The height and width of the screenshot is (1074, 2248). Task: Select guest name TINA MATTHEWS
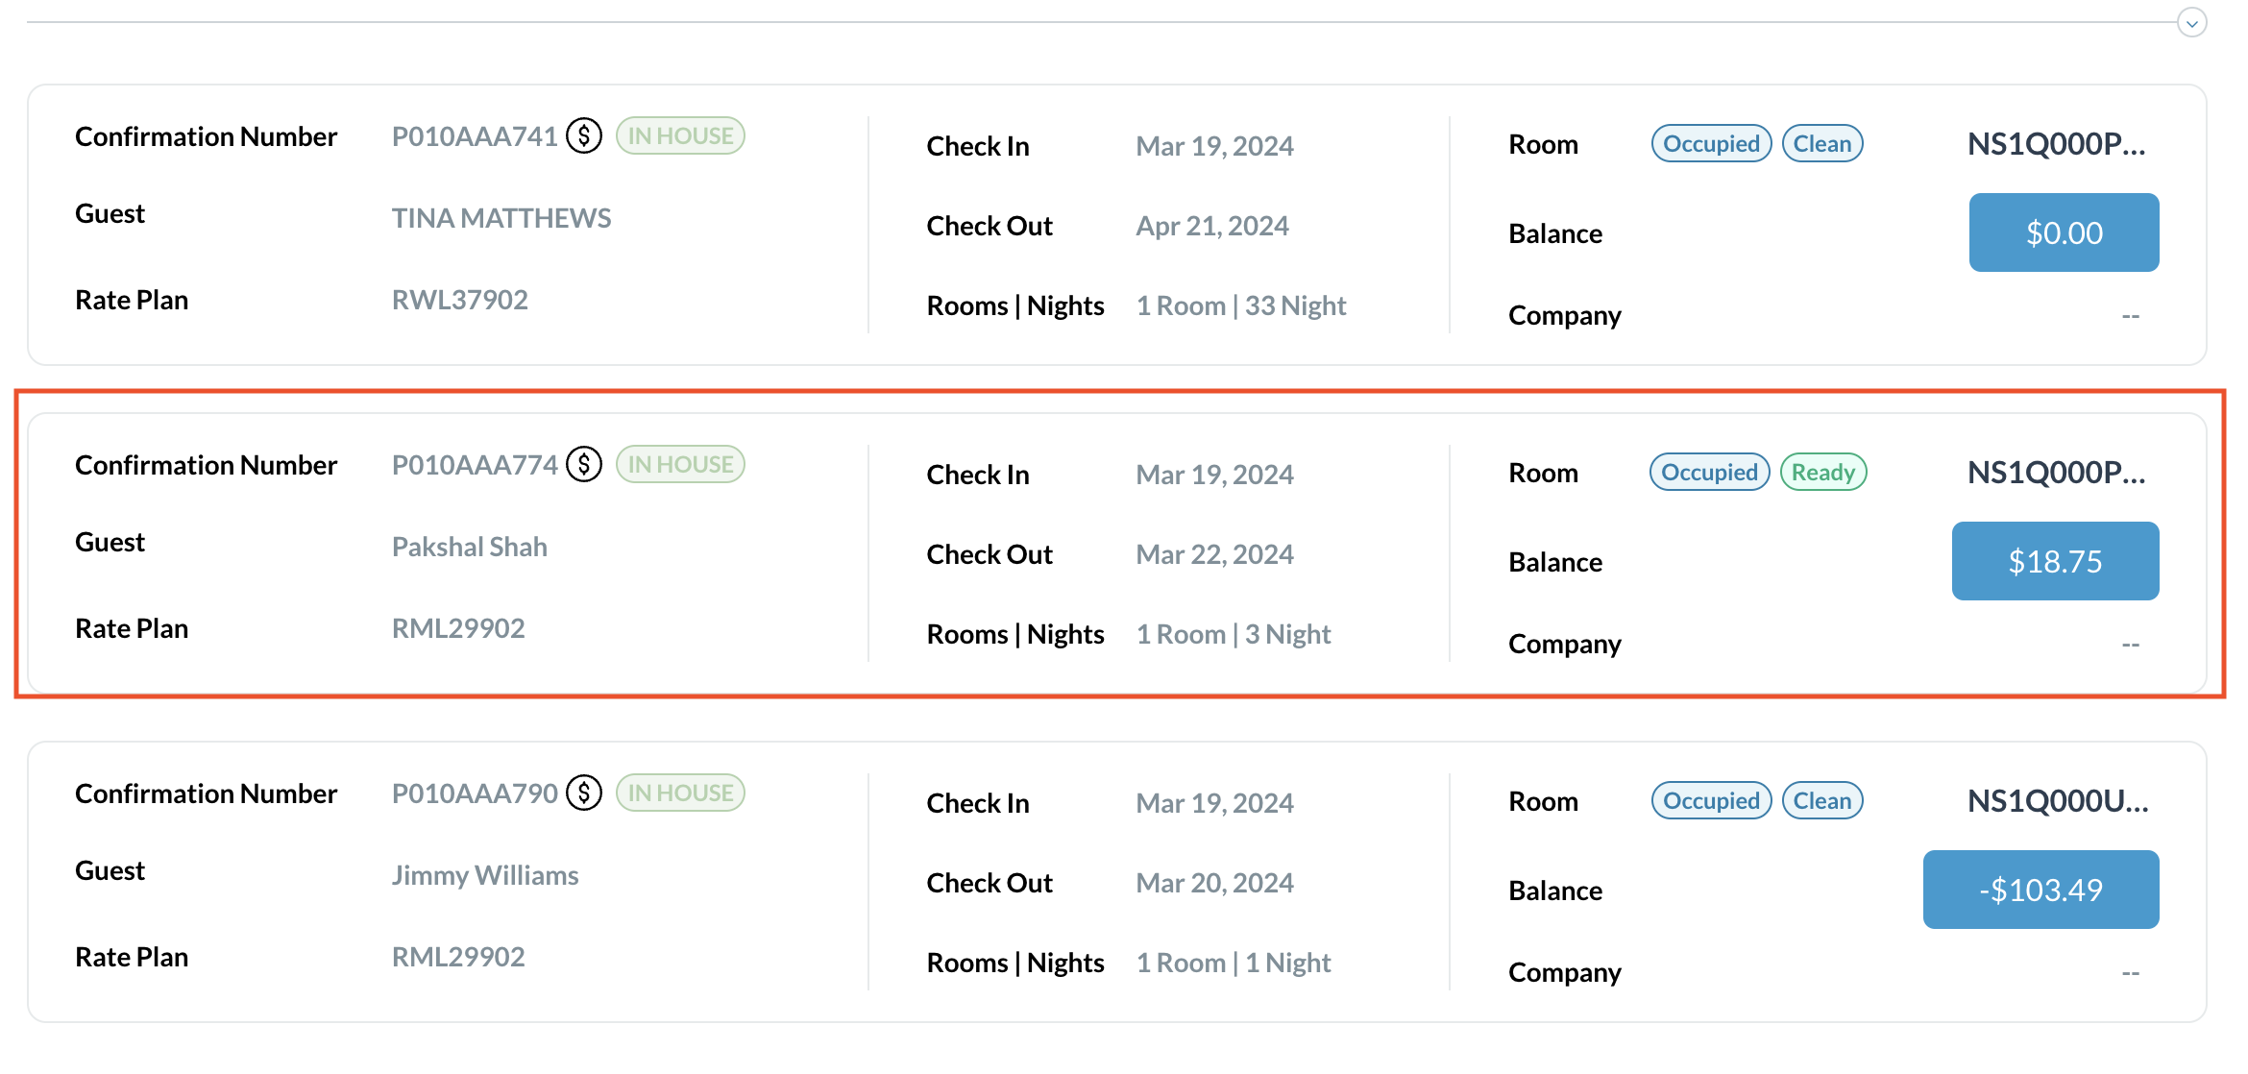click(501, 218)
